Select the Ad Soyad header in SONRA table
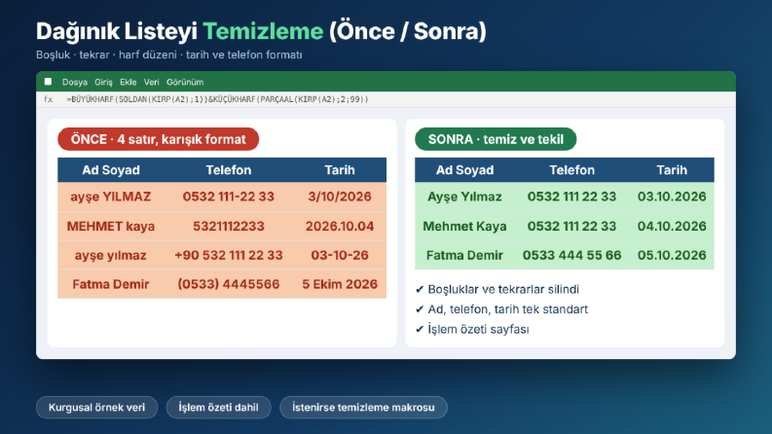 pyautogui.click(x=464, y=170)
